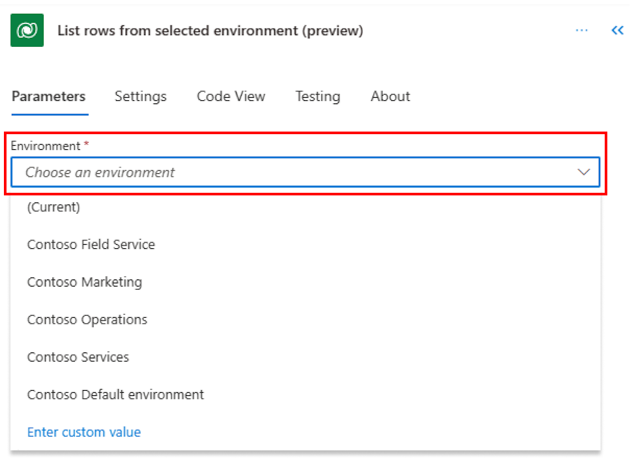Screen dimensions: 636x467
Task: Collapse the Environment dropdown using its arrow
Action: pos(583,173)
